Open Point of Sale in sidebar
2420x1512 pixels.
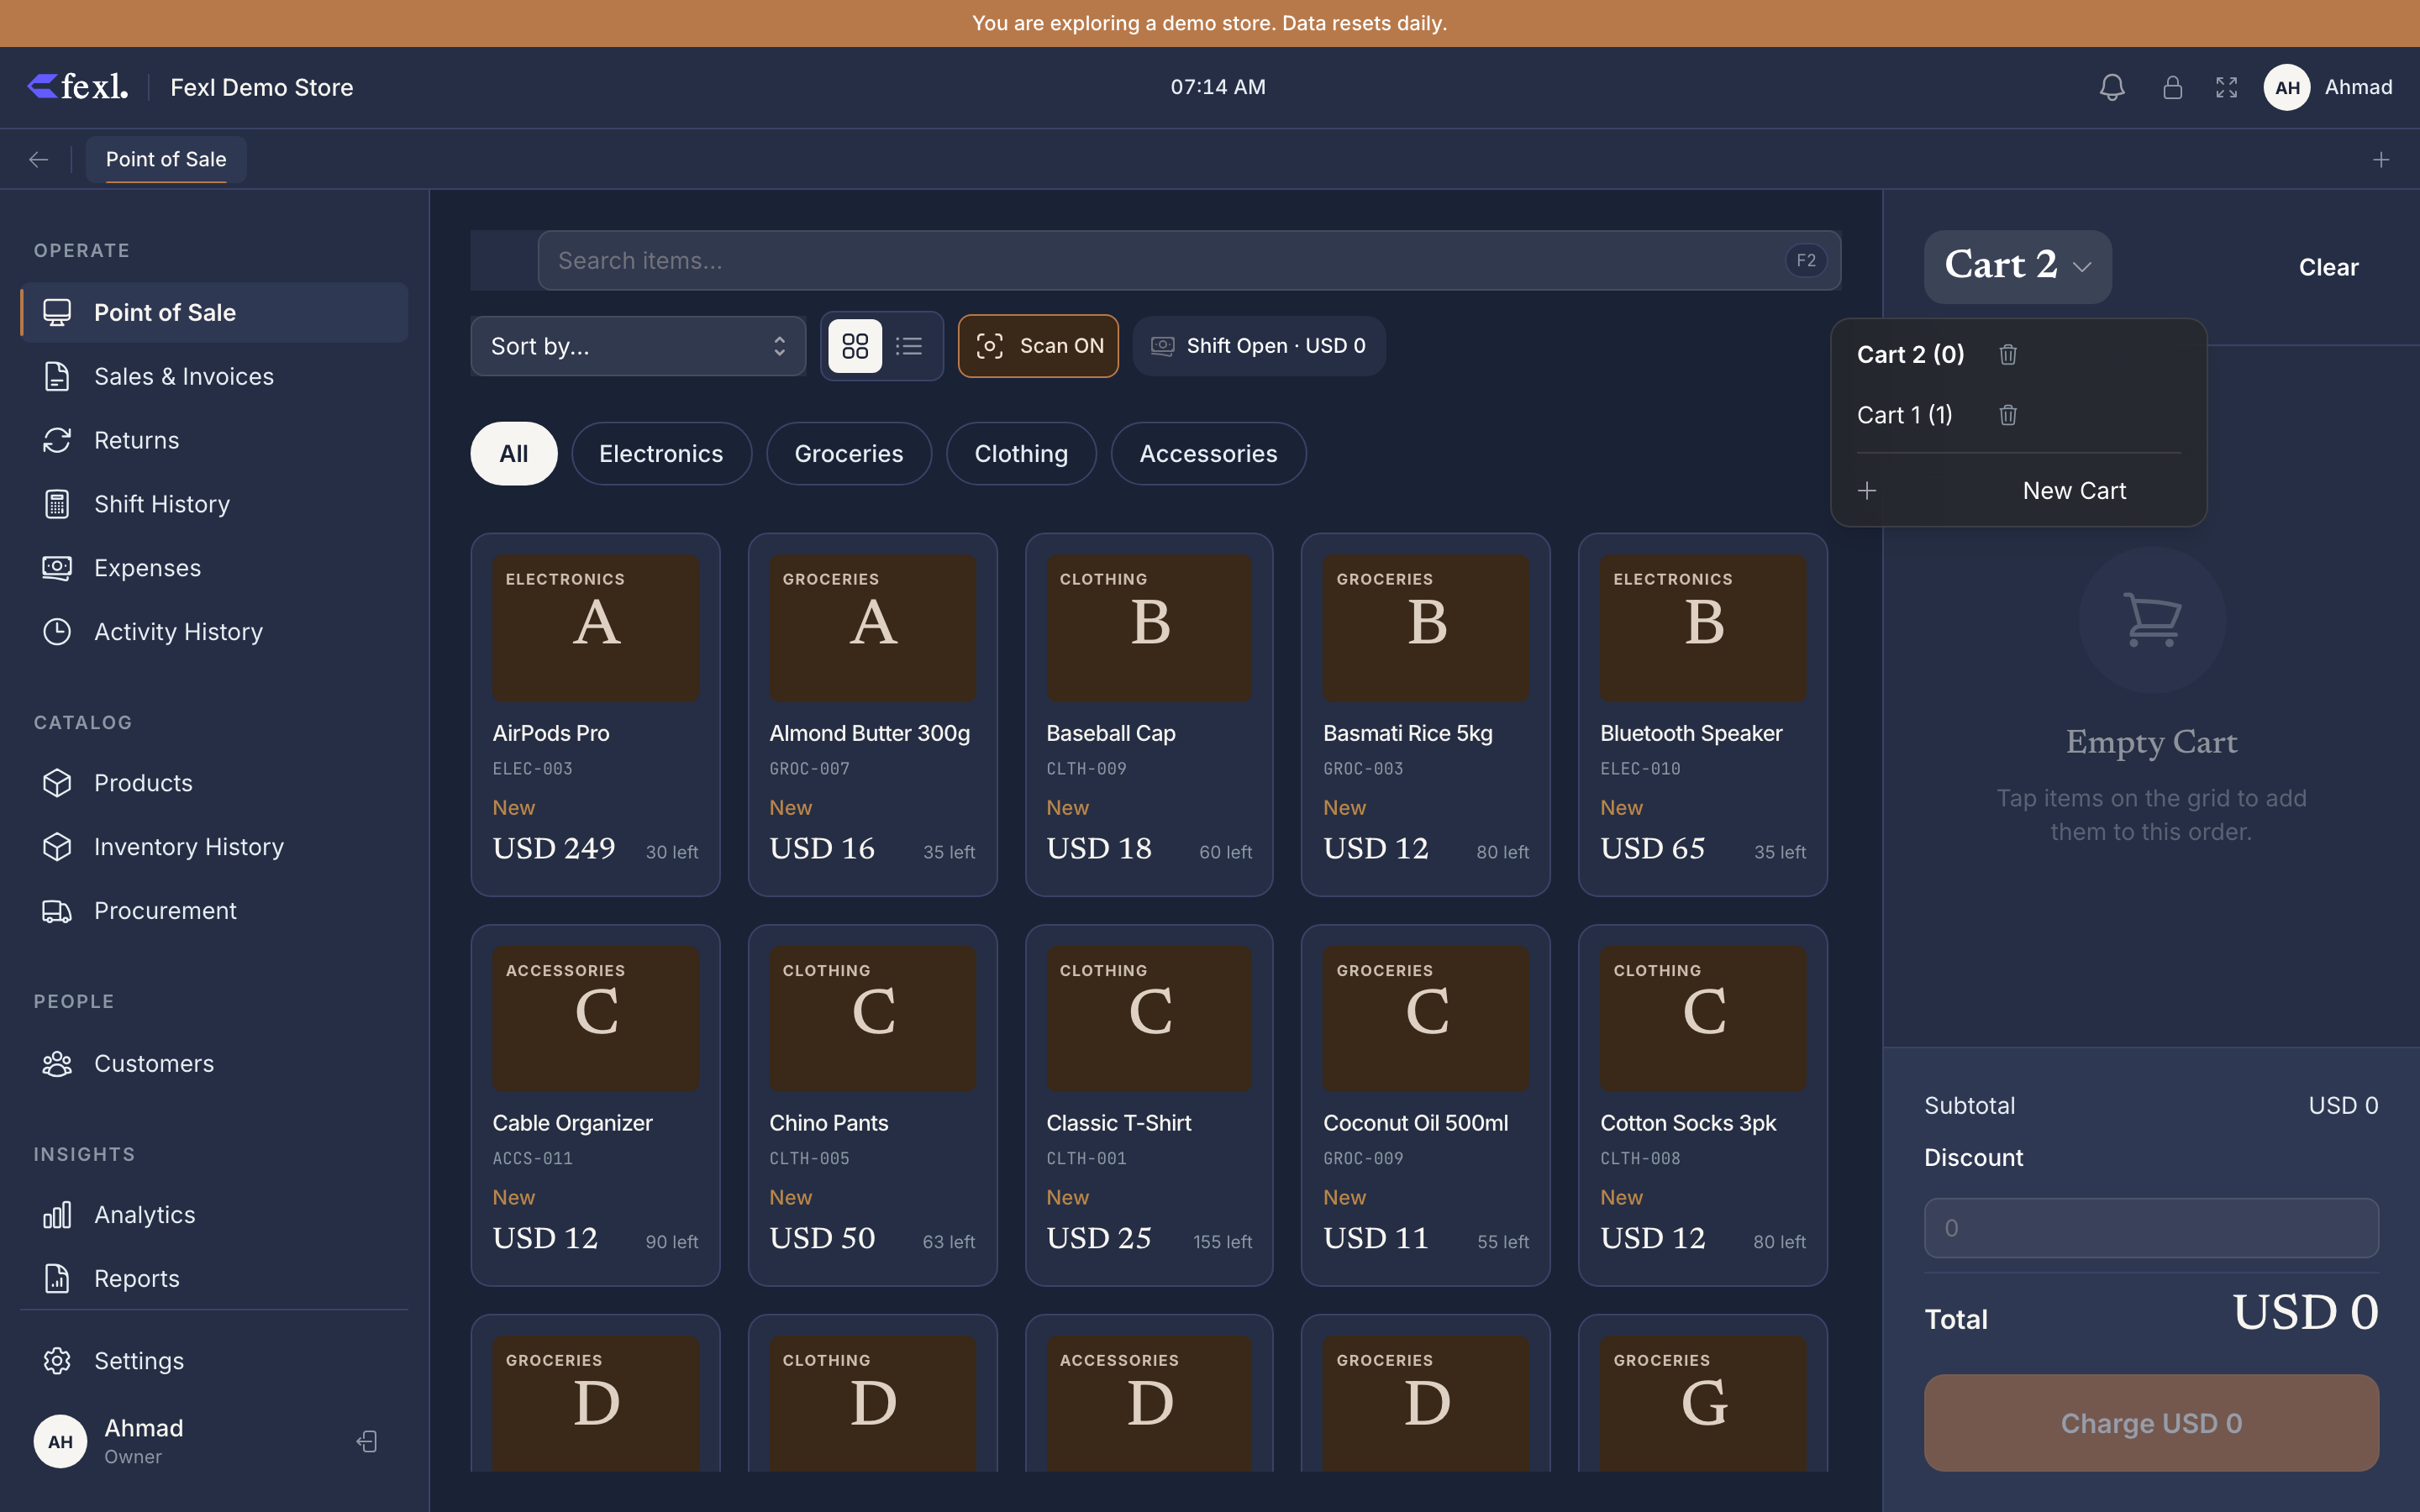214,312
